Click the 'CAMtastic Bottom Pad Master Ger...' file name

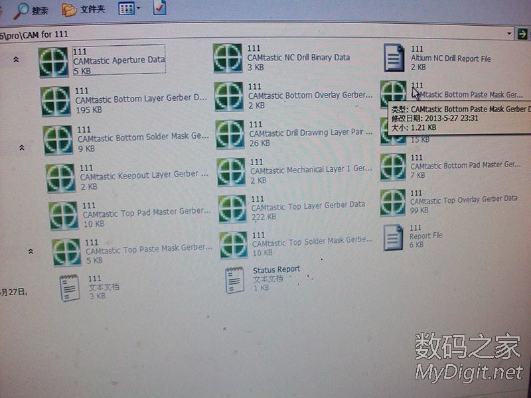coord(465,165)
